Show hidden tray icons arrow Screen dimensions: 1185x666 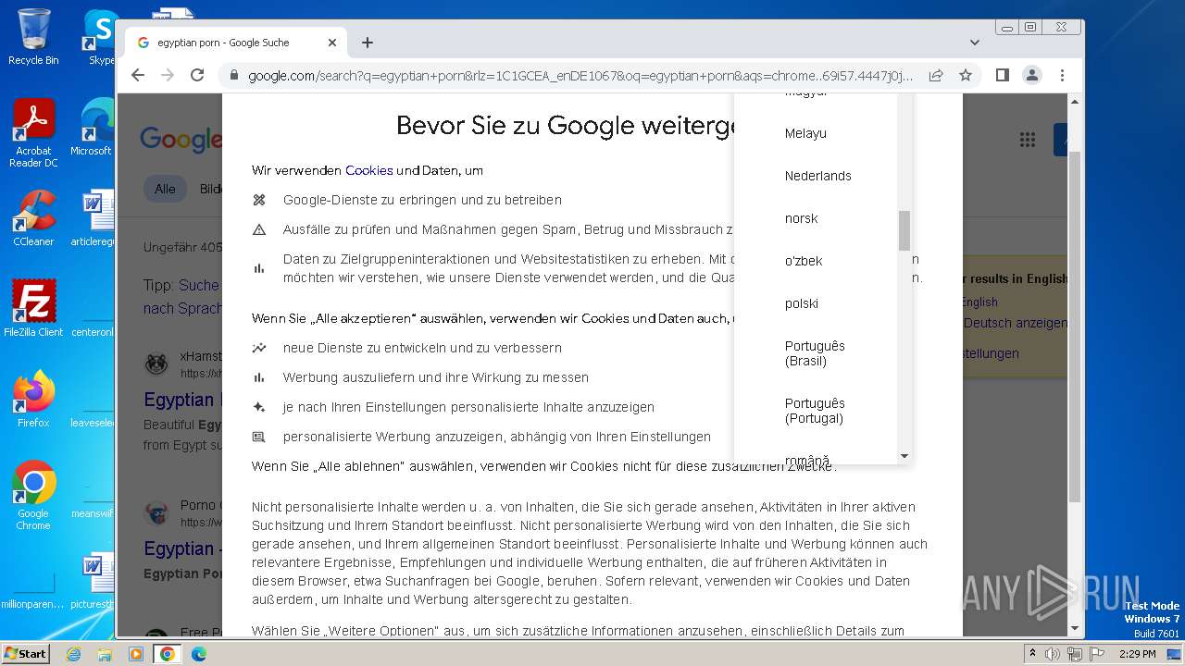click(x=1033, y=654)
